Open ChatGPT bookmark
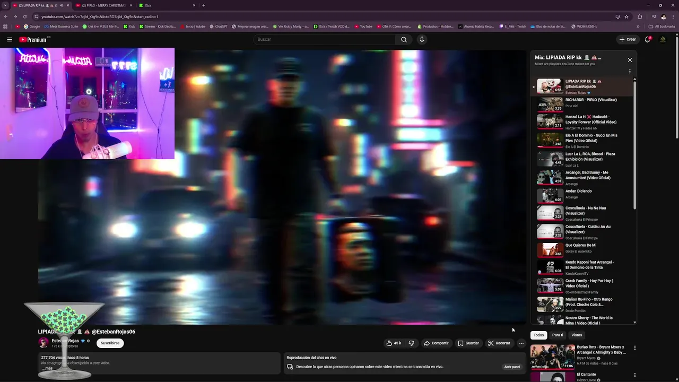The height and width of the screenshot is (382, 679). [x=218, y=27]
